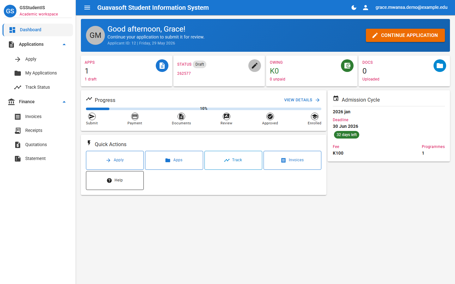Open the user account icon
This screenshot has width=455, height=284.
pos(366,8)
